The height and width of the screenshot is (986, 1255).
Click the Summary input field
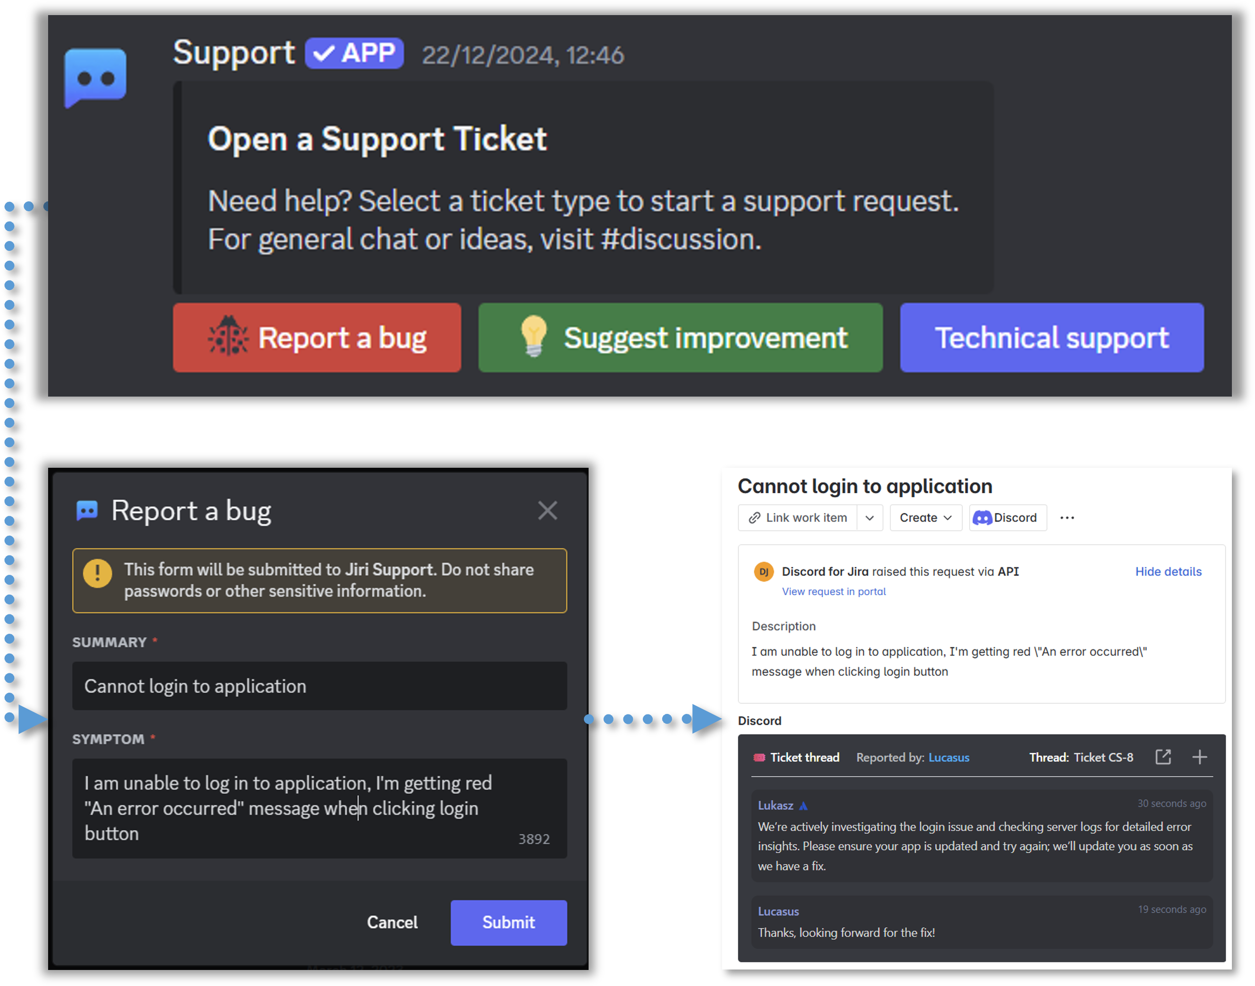(319, 686)
